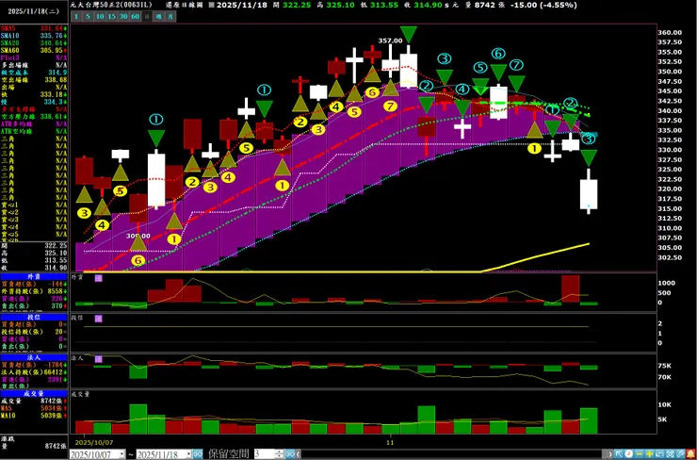This screenshot has width=697, height=460.
Task: Click the 投信 blue panel header
Action: (34, 318)
